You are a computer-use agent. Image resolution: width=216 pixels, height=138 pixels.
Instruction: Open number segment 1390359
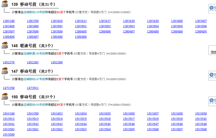tap(33, 21)
